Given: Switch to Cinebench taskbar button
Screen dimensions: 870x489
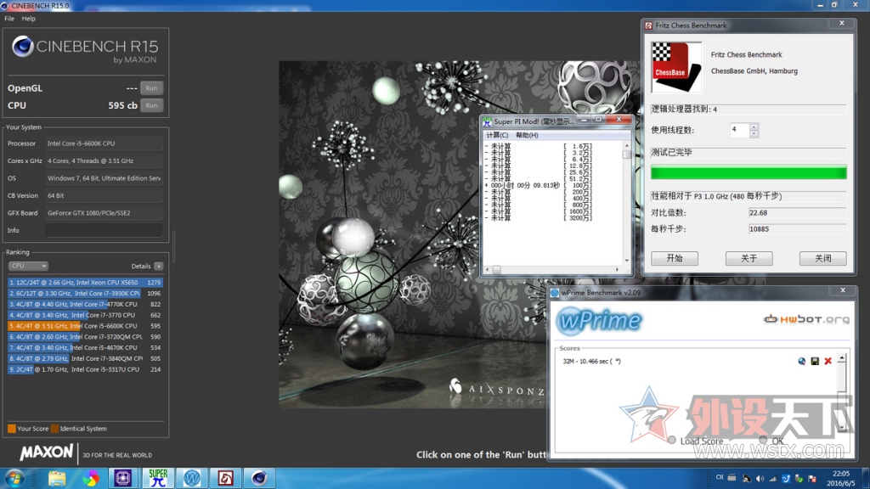Looking at the screenshot, I should coord(259,478).
